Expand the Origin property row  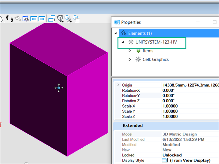click(x=118, y=85)
